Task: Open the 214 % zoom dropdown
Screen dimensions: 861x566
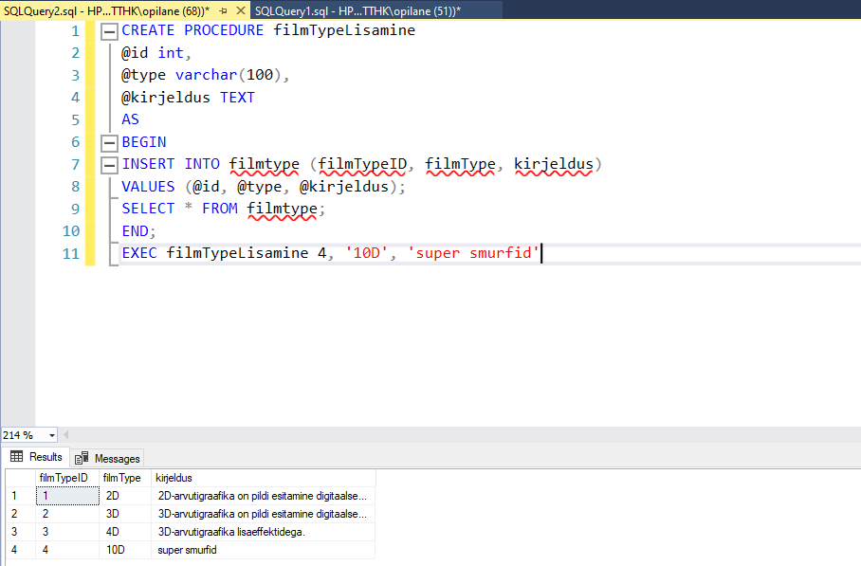Action: click(50, 435)
